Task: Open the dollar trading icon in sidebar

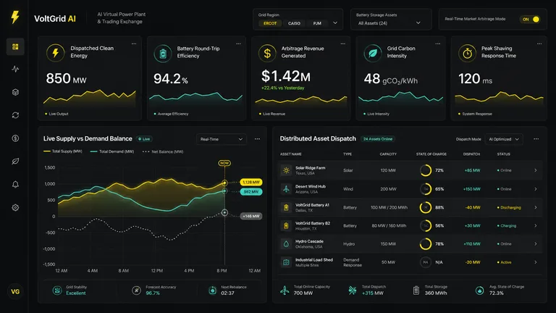Action: (x=15, y=138)
